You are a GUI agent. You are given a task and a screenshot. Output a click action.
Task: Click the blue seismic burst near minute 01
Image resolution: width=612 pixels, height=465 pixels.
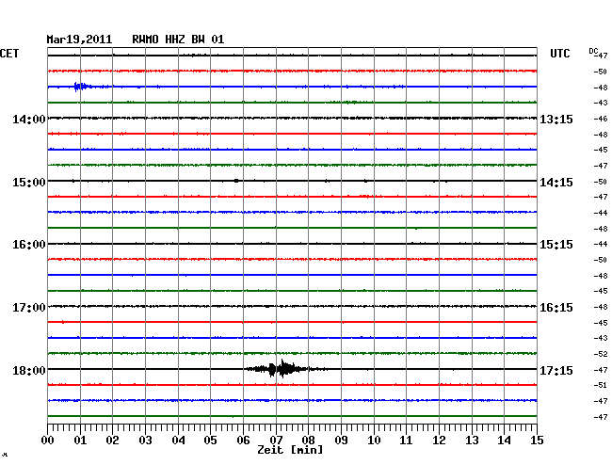[82, 87]
